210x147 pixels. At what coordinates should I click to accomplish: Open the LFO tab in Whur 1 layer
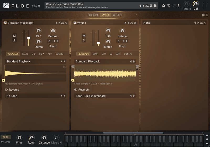click(104, 54)
